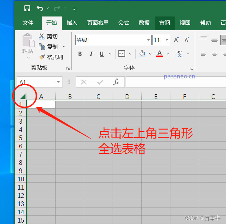Screen dimensions: 226x224
Task: Expand underline style options arrow
Action: [x=110, y=54]
